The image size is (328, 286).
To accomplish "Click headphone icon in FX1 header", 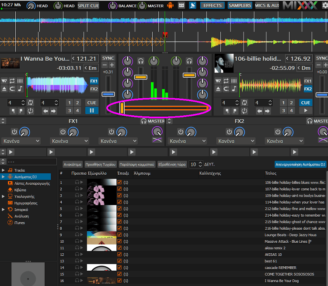I will click(143, 121).
